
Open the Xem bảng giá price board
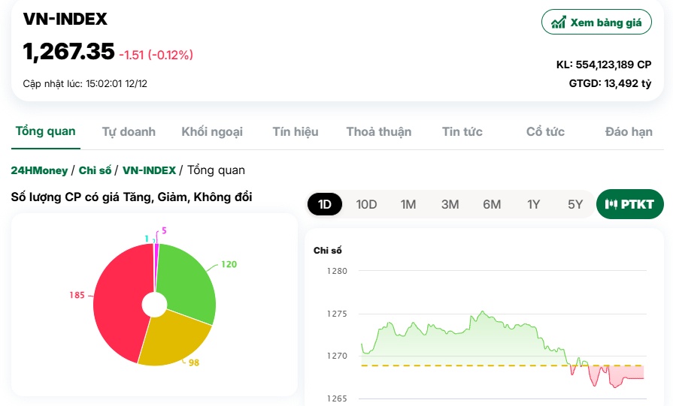pos(596,22)
